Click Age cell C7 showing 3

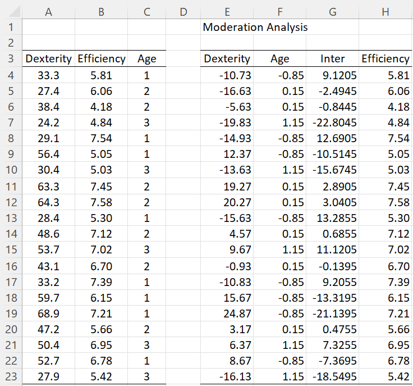coord(146,122)
